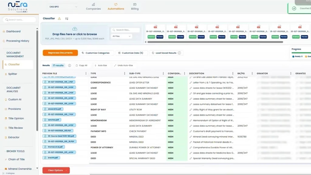311x175 pixels.
Task: Open Grantor column menu dots
Action: coord(291,74)
